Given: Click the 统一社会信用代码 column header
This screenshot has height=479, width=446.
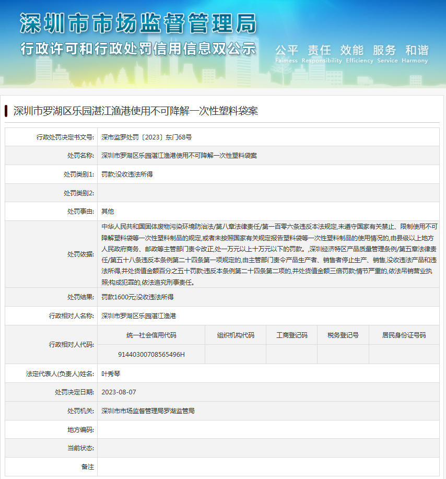Looking at the screenshot, I should click(151, 335).
